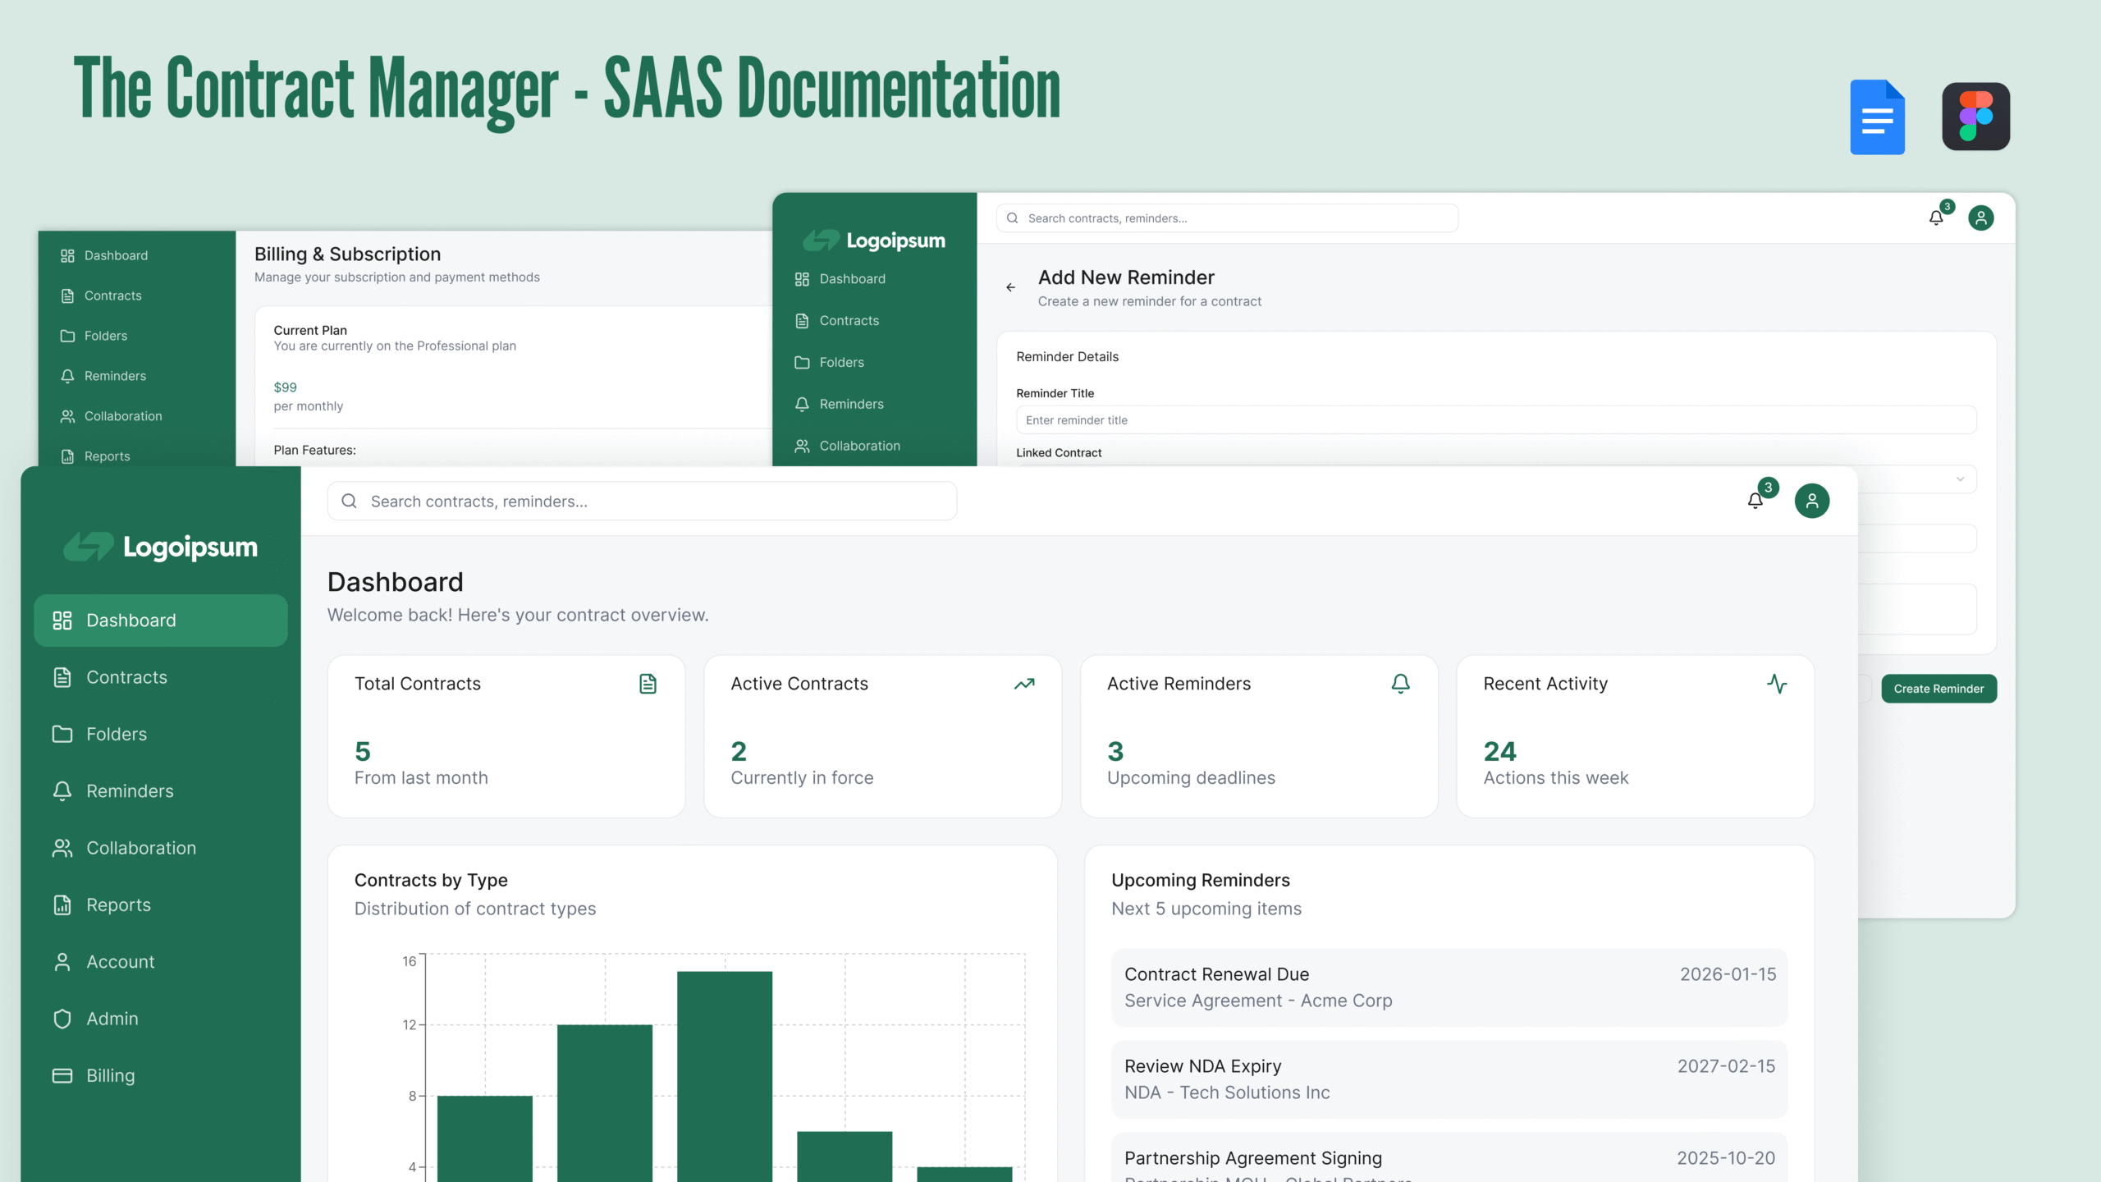The width and height of the screenshot is (2101, 1182).
Task: Click the notification bell in the Dashboard header
Action: [x=1755, y=501]
